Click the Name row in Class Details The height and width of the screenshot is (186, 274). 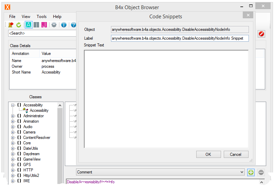(43, 61)
